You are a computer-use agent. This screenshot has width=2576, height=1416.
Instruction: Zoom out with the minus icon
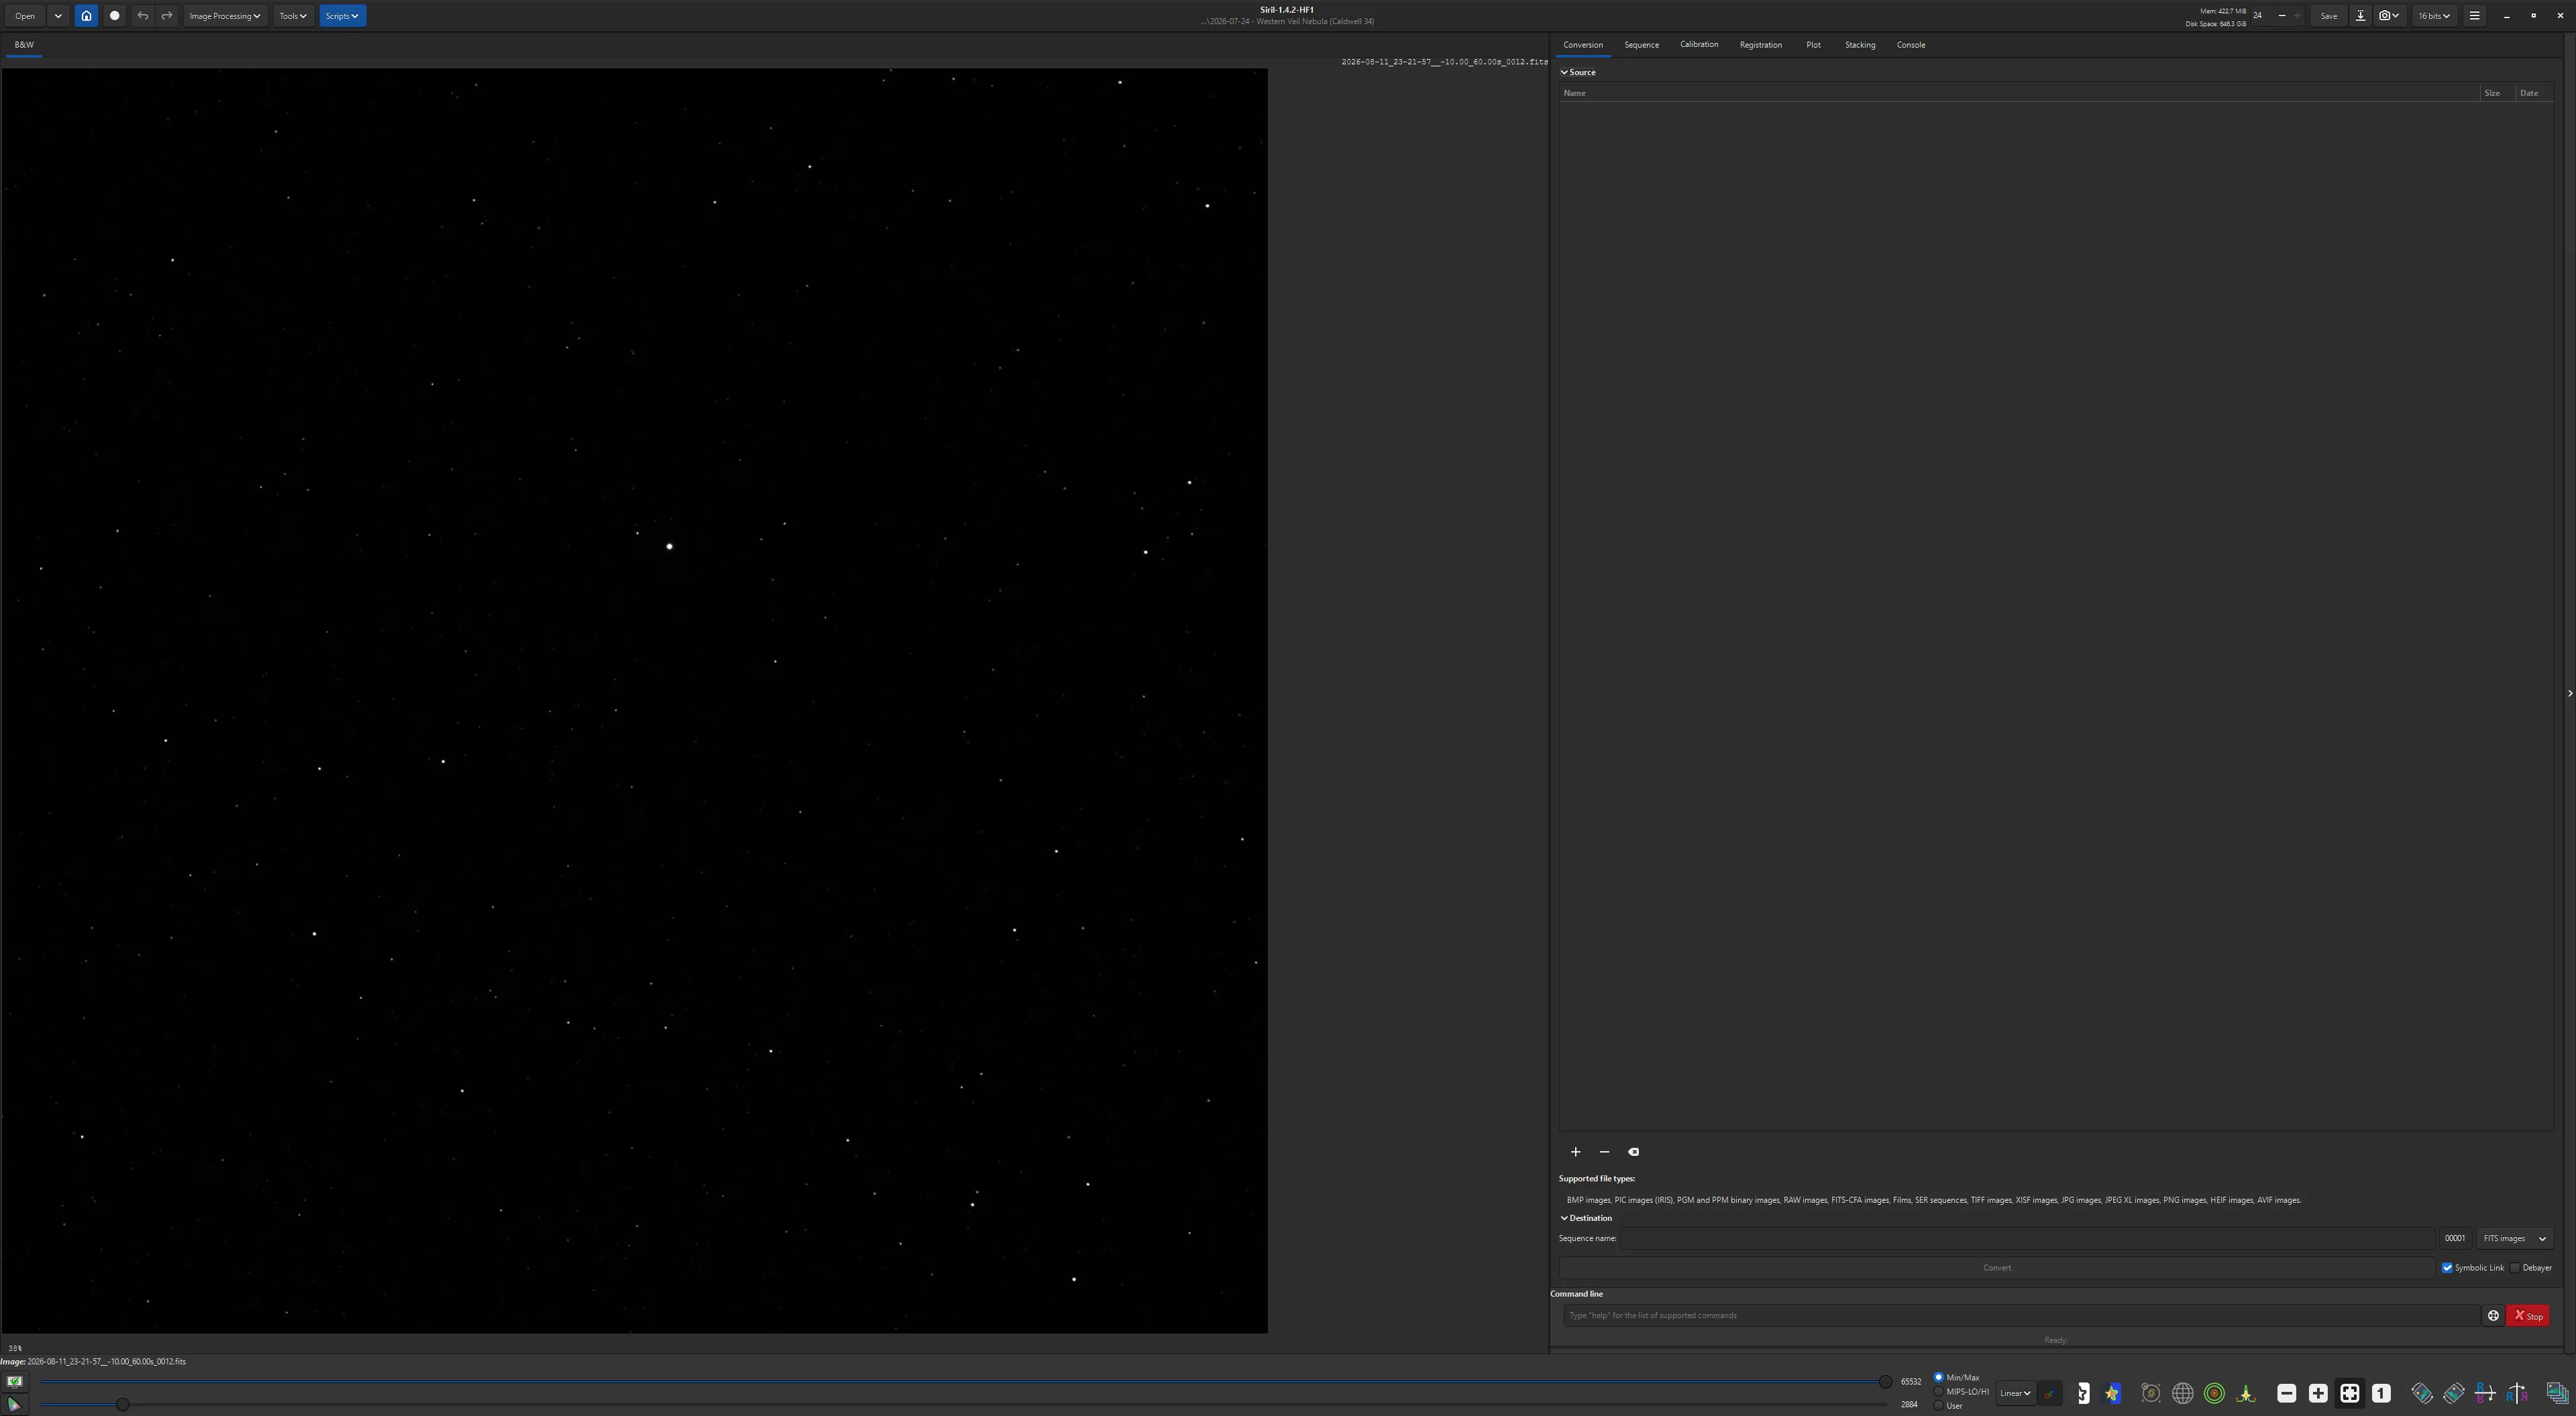click(x=2287, y=1393)
